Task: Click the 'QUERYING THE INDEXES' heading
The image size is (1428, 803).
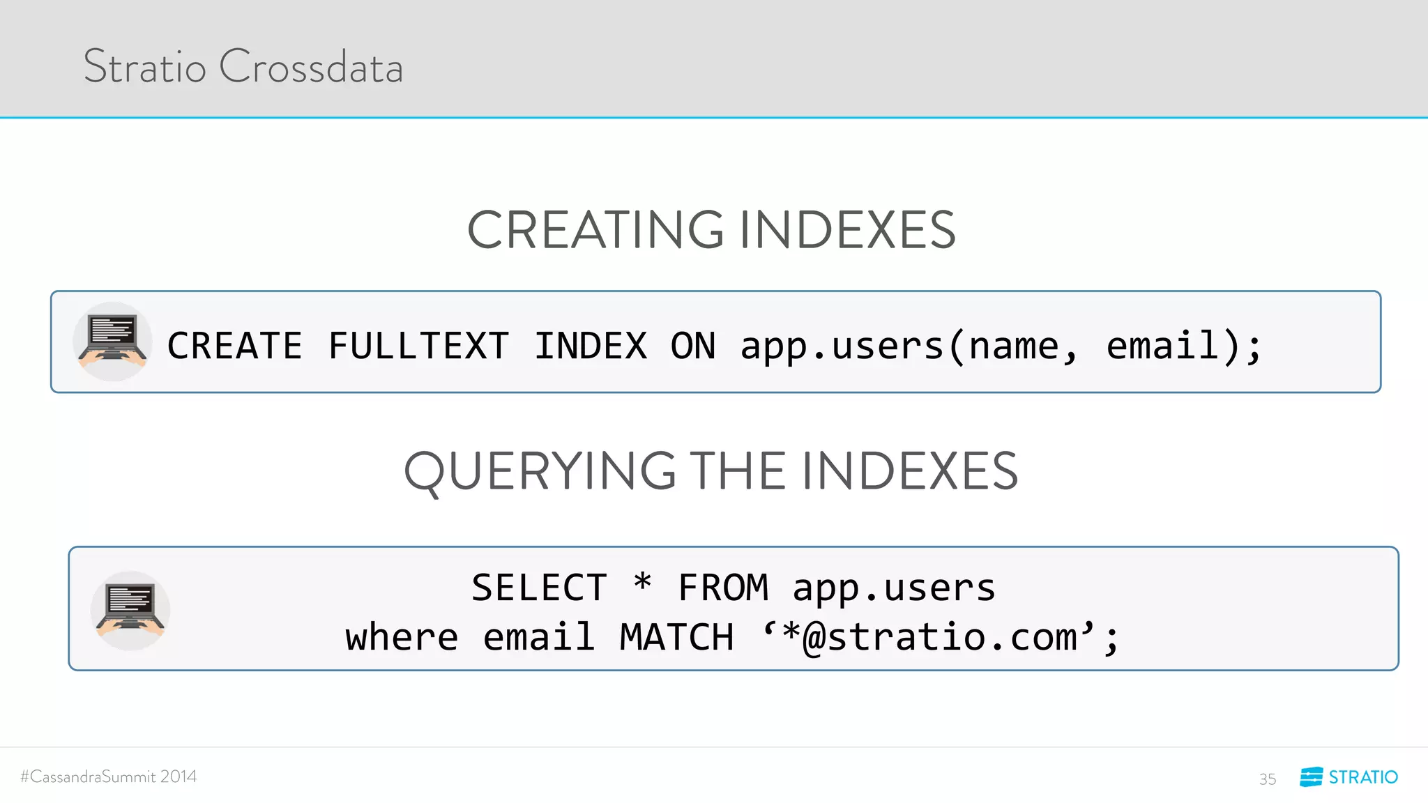Action: 711,472
